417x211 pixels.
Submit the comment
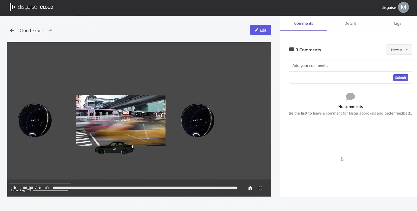[x=400, y=78]
